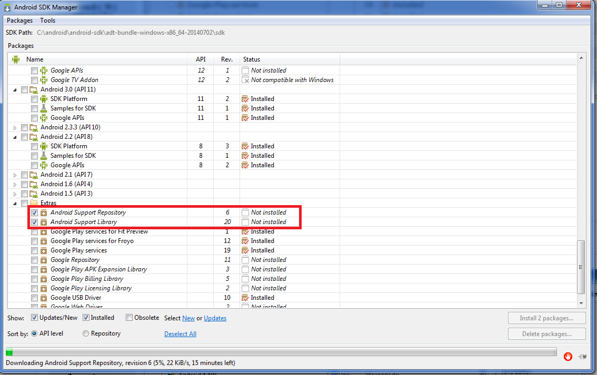The image size is (597, 375).
Task: Expand the Android 1.6 (API 4) node
Action: pyautogui.click(x=15, y=185)
